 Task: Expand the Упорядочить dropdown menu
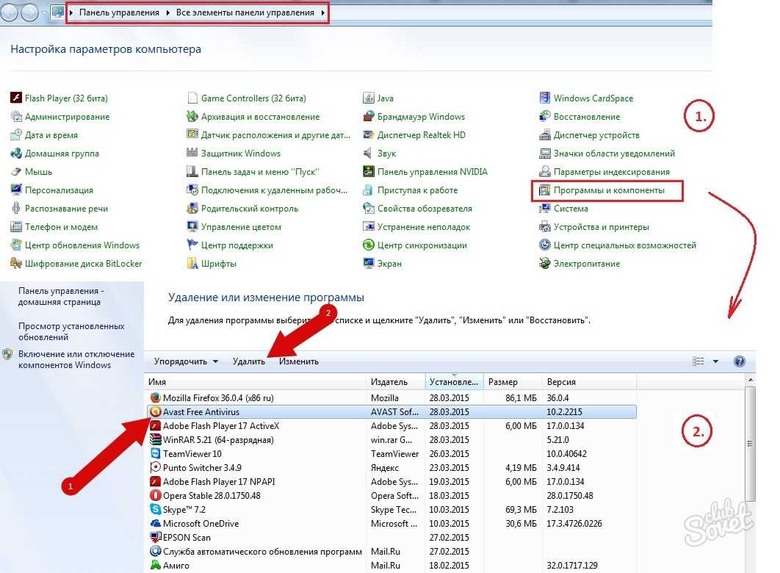click(x=186, y=361)
